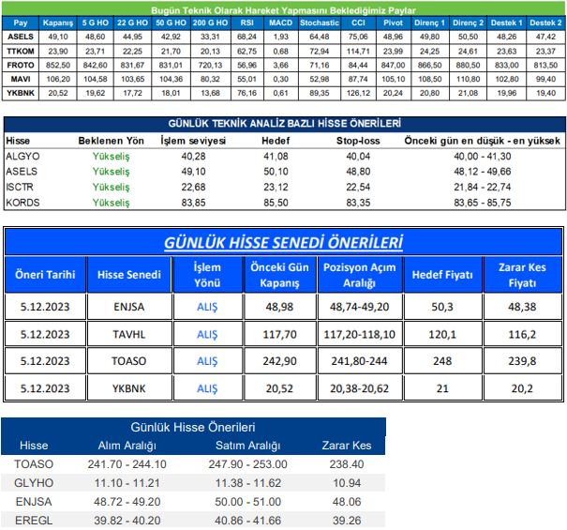Click the Öneri Tarihi header cell
The width and height of the screenshot is (567, 530).
pos(45,275)
